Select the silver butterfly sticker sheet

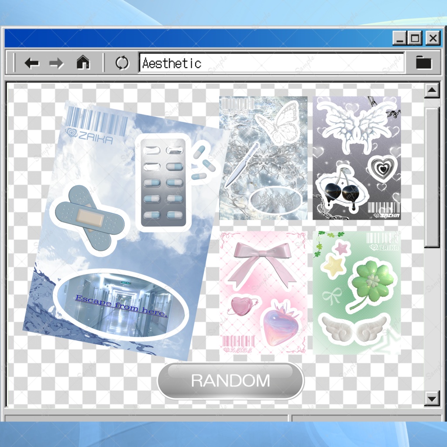coord(263,158)
